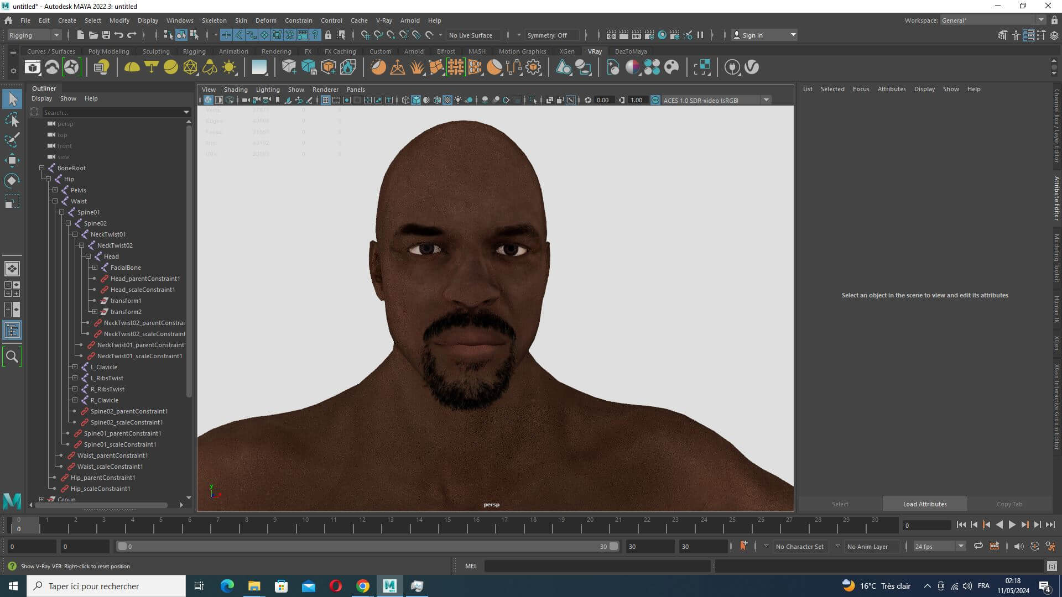This screenshot has width=1062, height=597.
Task: Select the Move tool in the toolbox
Action: coord(12,160)
